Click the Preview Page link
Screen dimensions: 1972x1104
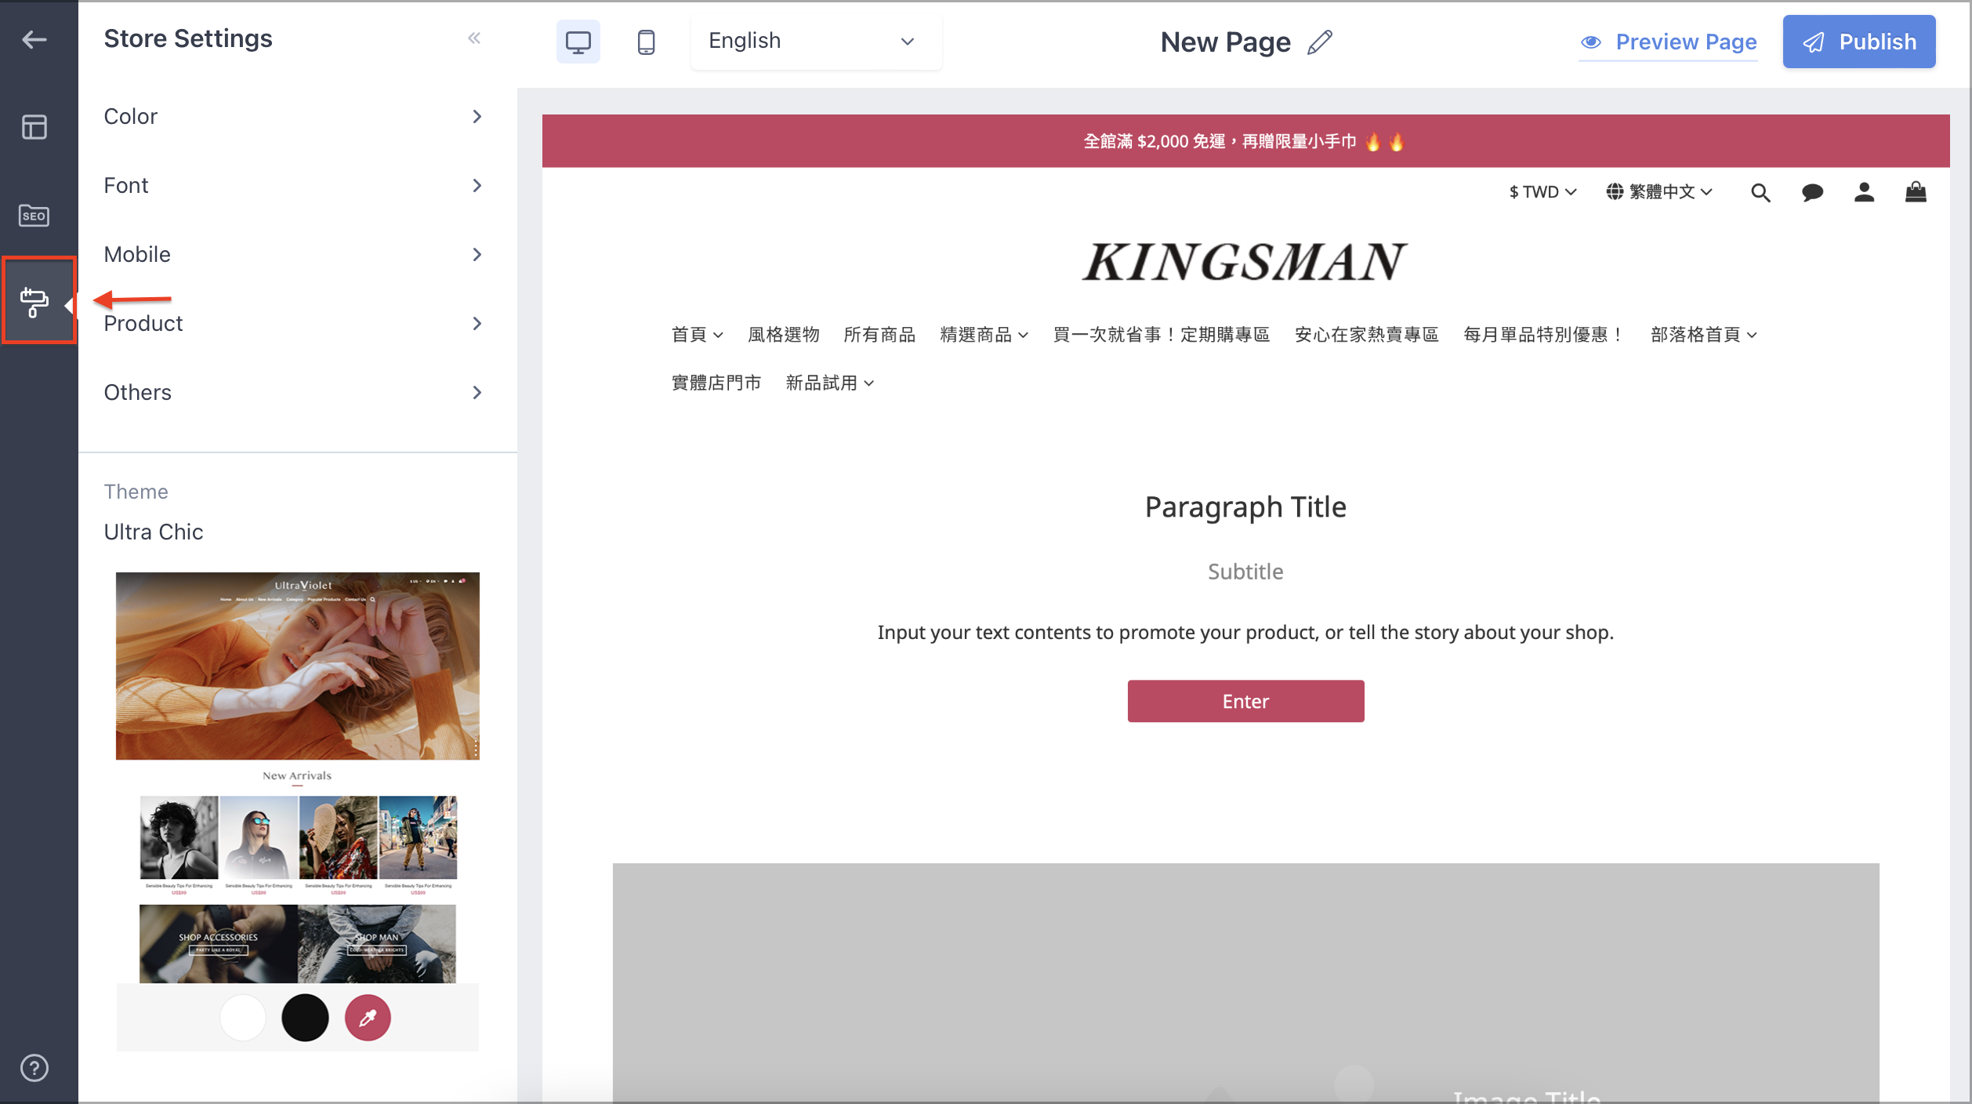coord(1686,42)
